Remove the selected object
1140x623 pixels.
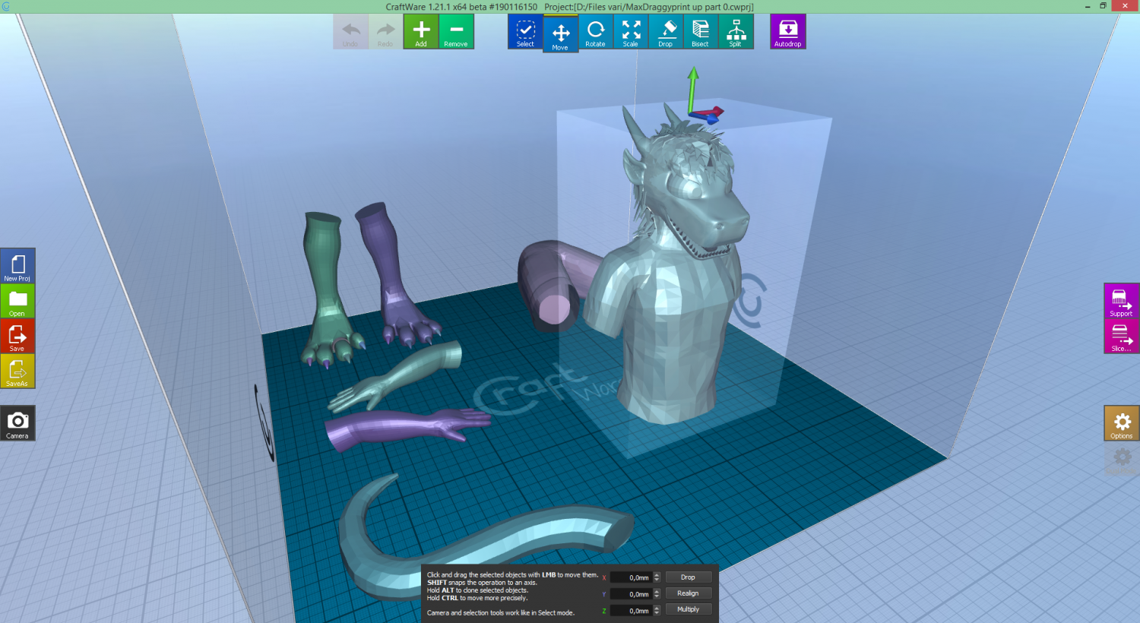coord(456,32)
